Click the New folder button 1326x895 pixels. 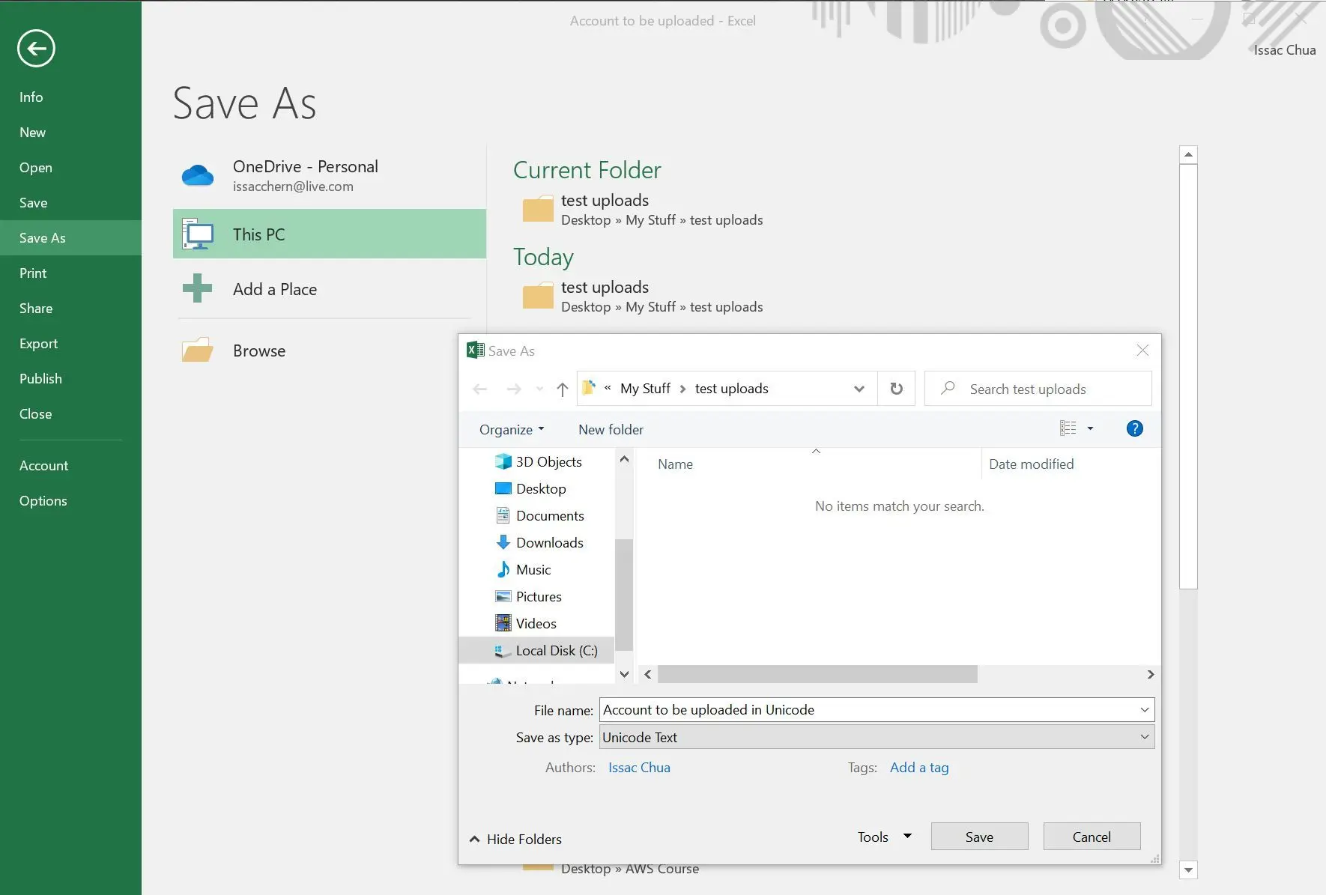(611, 429)
